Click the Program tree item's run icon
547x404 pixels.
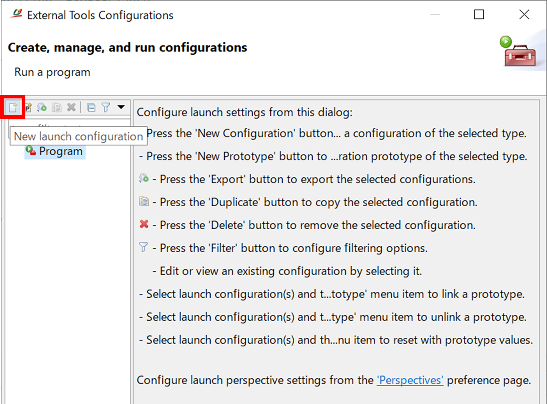pyautogui.click(x=31, y=151)
